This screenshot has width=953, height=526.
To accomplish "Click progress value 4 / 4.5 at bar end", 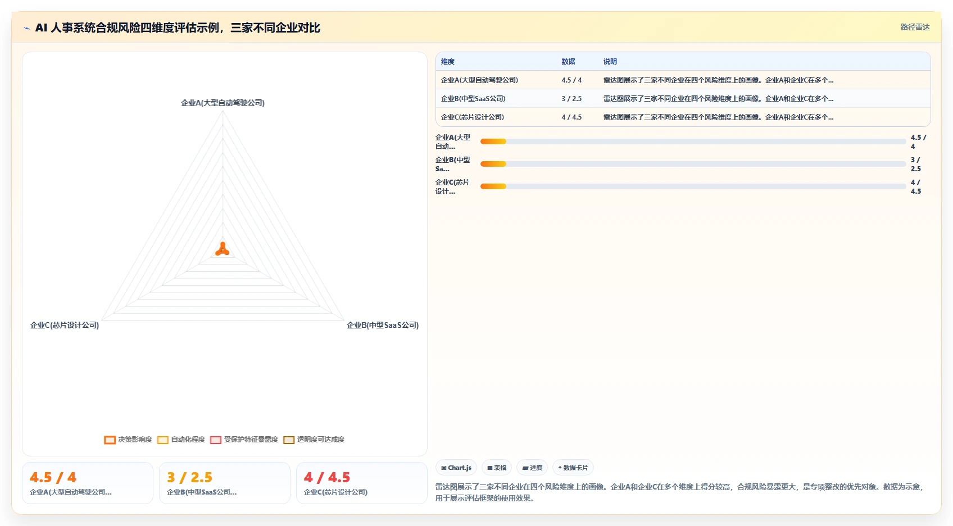I will point(916,186).
